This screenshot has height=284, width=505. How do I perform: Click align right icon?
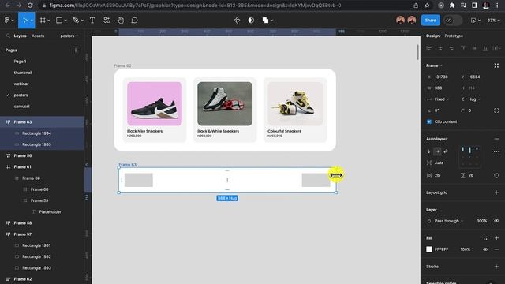(451, 48)
